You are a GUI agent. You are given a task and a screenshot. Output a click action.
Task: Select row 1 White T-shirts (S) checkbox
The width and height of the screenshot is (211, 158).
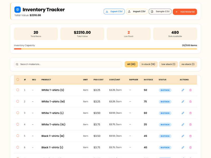point(18,90)
